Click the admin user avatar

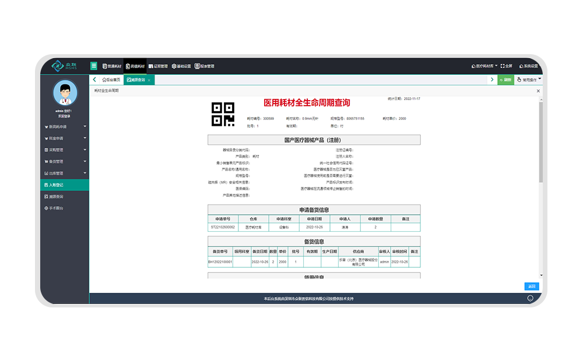pyautogui.click(x=65, y=93)
